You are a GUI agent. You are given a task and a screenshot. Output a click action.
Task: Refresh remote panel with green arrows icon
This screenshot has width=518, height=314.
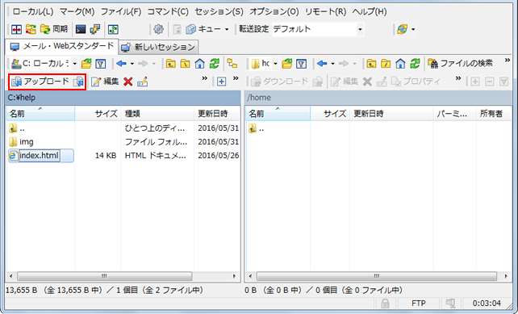tap(416, 64)
